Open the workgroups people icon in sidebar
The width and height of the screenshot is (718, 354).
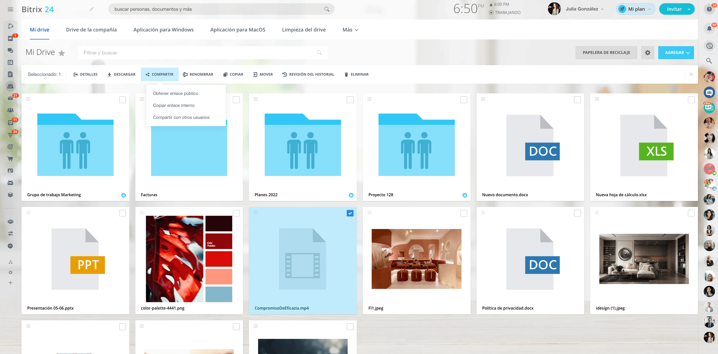pos(10,110)
